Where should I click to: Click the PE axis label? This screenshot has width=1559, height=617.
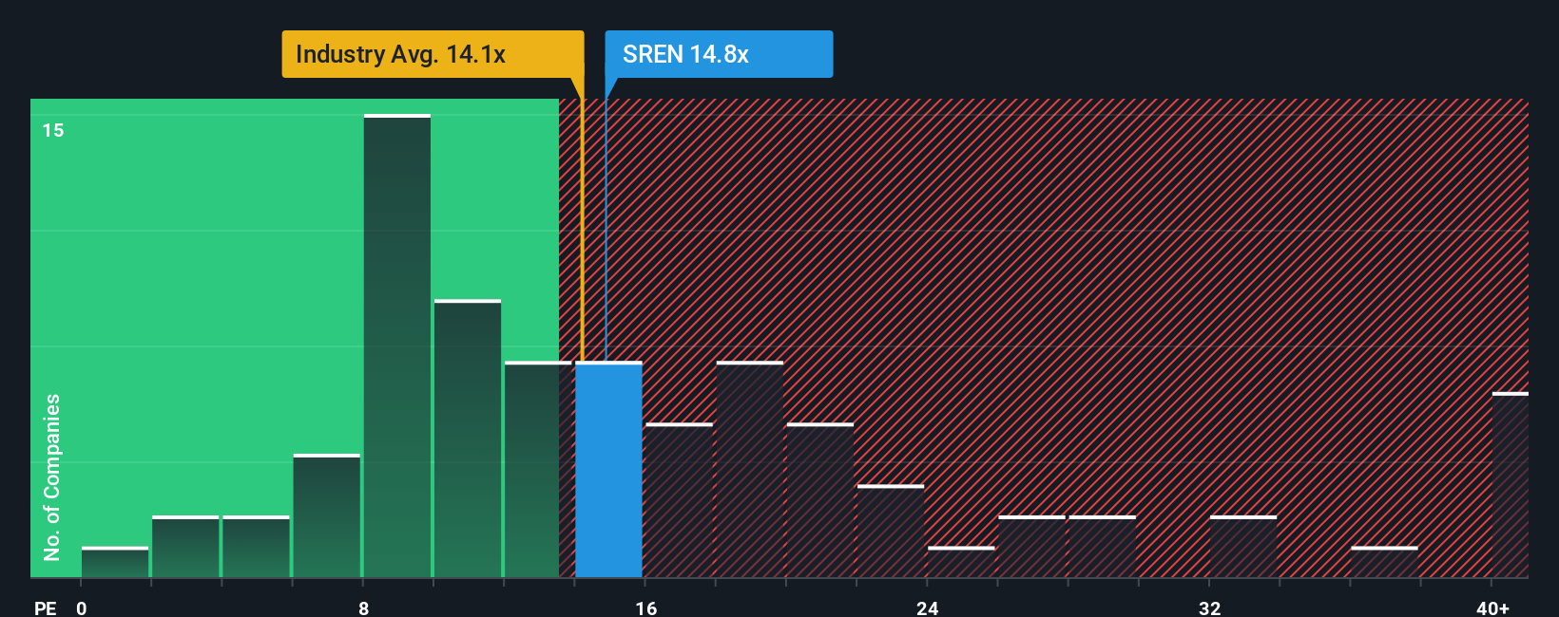coord(46,608)
